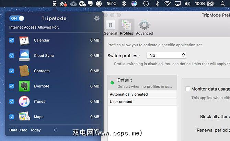Click the Evernote app icon in list
Viewport: 230px width, 141px height.
pyautogui.click(x=24, y=86)
